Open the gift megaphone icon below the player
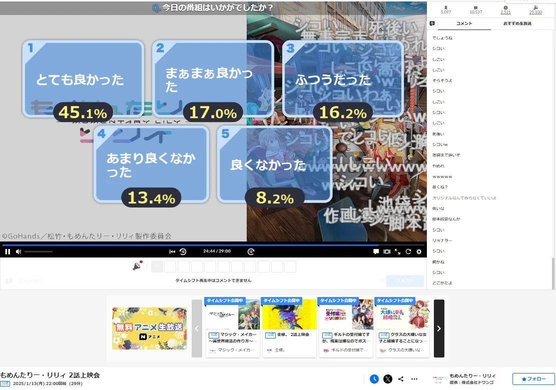This screenshot has width=556, height=390. 137,266
